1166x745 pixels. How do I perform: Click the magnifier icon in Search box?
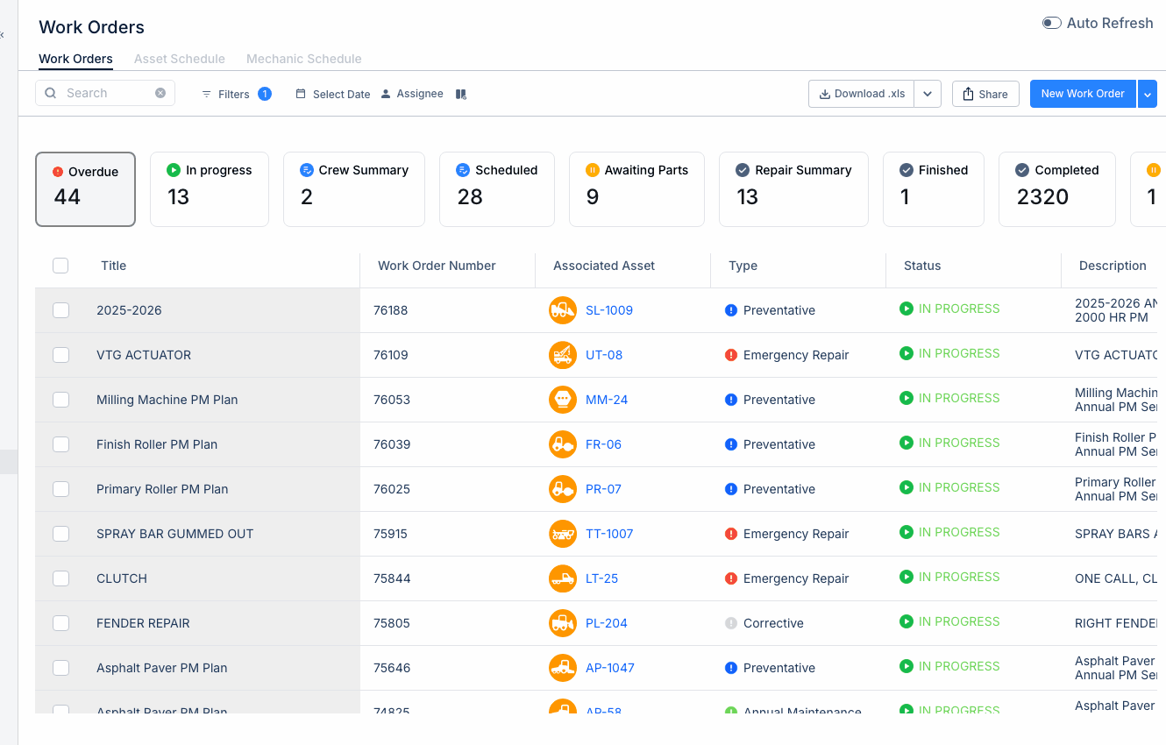(x=50, y=93)
